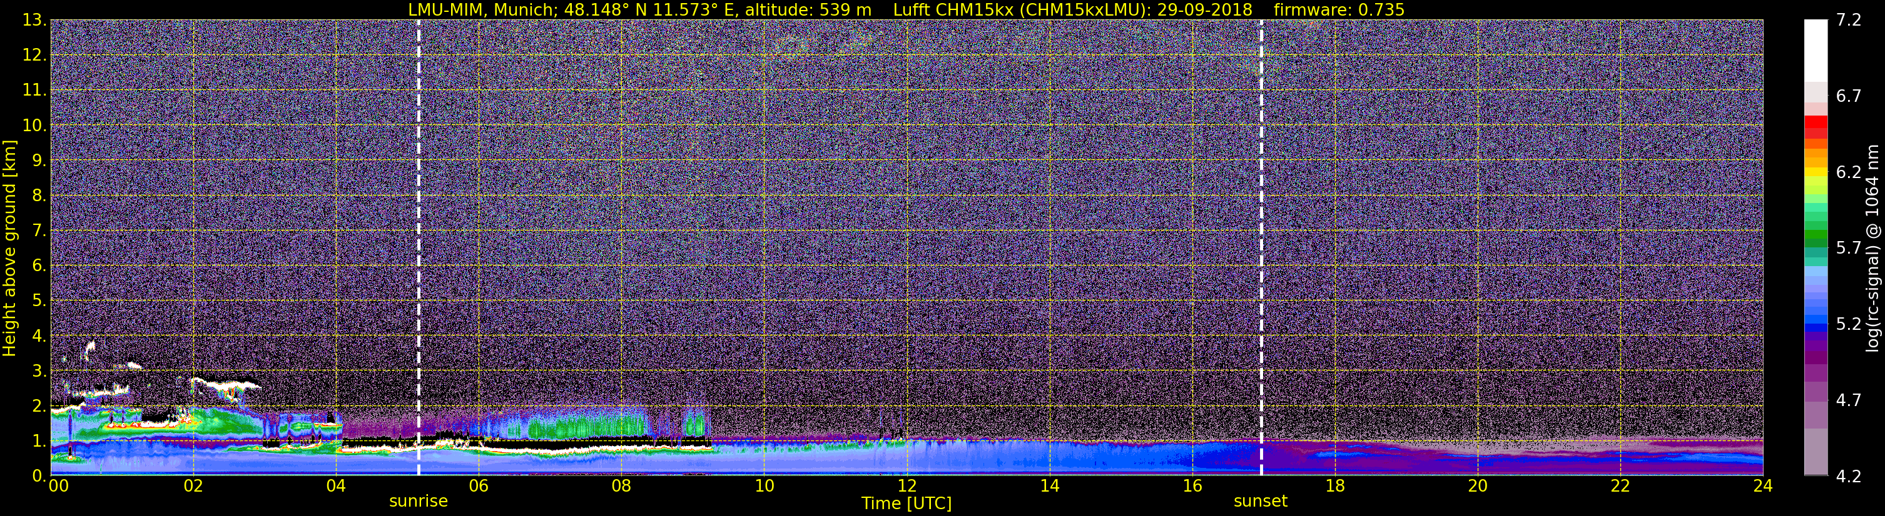Click the 'sunrise' label below the time axis
This screenshot has width=1885, height=516.
click(x=418, y=502)
